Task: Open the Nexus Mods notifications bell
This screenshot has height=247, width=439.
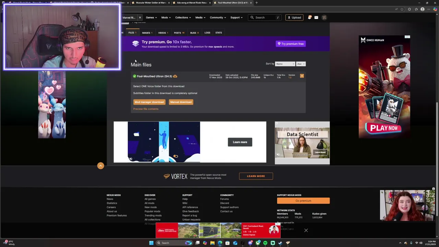Action: 309,17
